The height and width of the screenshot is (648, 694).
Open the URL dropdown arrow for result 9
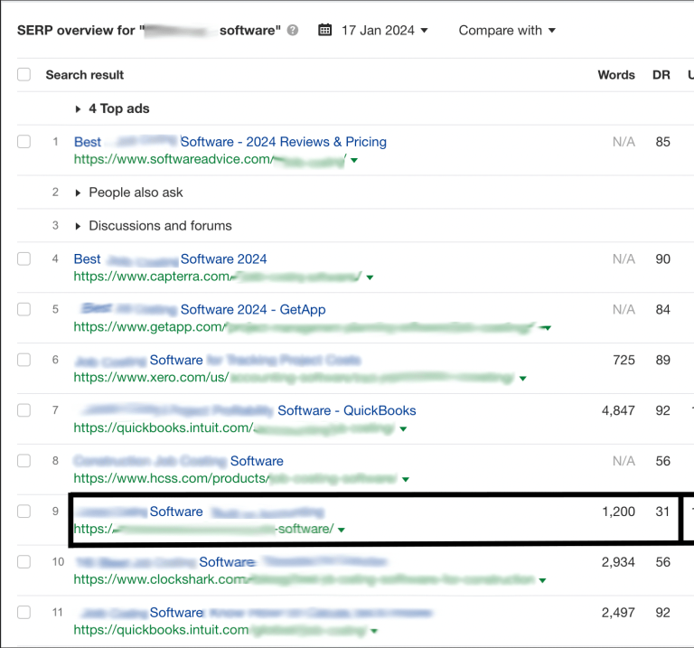coord(342,530)
